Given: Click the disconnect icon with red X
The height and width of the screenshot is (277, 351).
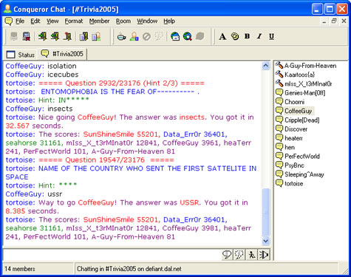Looking at the screenshot, I should click(26, 36).
